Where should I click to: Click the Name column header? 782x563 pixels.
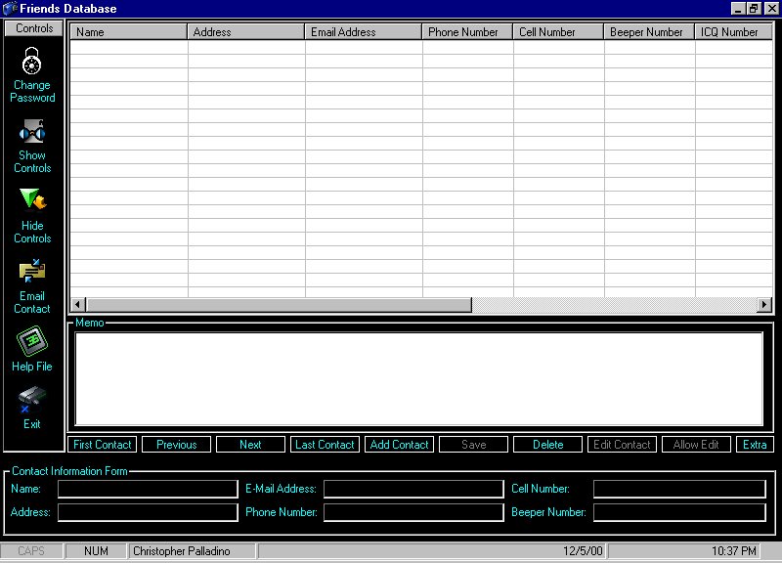tap(129, 32)
